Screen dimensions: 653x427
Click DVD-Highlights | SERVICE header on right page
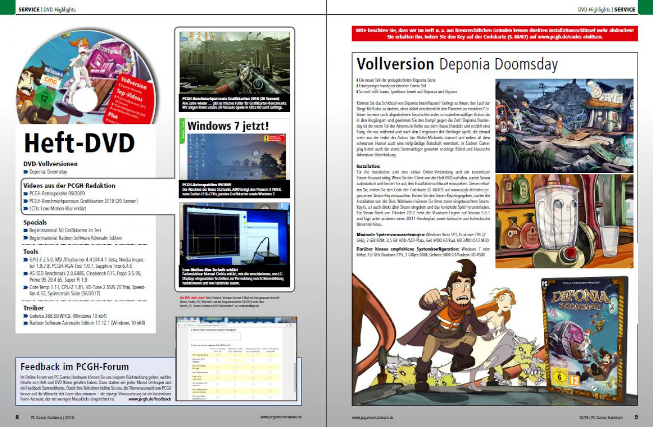(x=607, y=9)
